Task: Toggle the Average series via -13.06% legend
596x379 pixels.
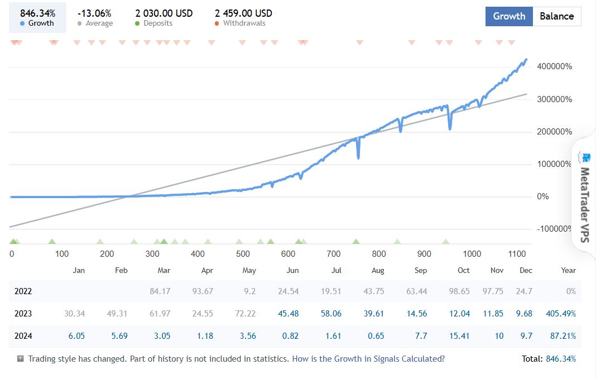Action: (94, 13)
